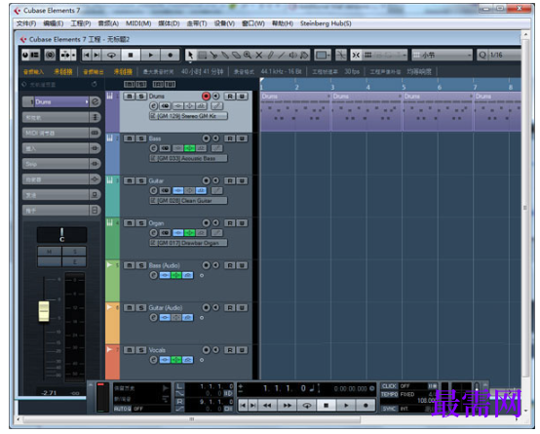Go to previous marker in top toolbar
540x434 pixels.
point(87,56)
